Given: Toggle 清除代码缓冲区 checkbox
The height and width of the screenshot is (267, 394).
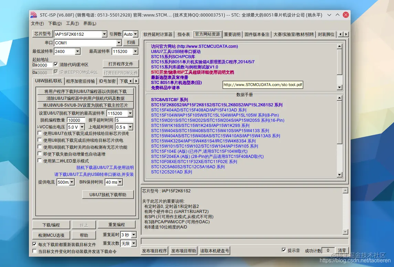Looking at the screenshot, I should [x=56, y=64].
